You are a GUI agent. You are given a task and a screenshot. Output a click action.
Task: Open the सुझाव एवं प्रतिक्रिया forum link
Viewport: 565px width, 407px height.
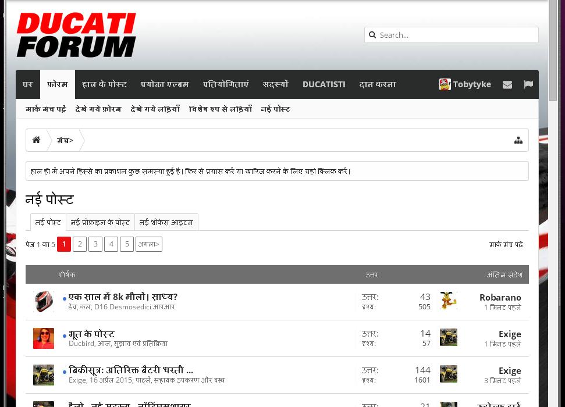[141, 344]
